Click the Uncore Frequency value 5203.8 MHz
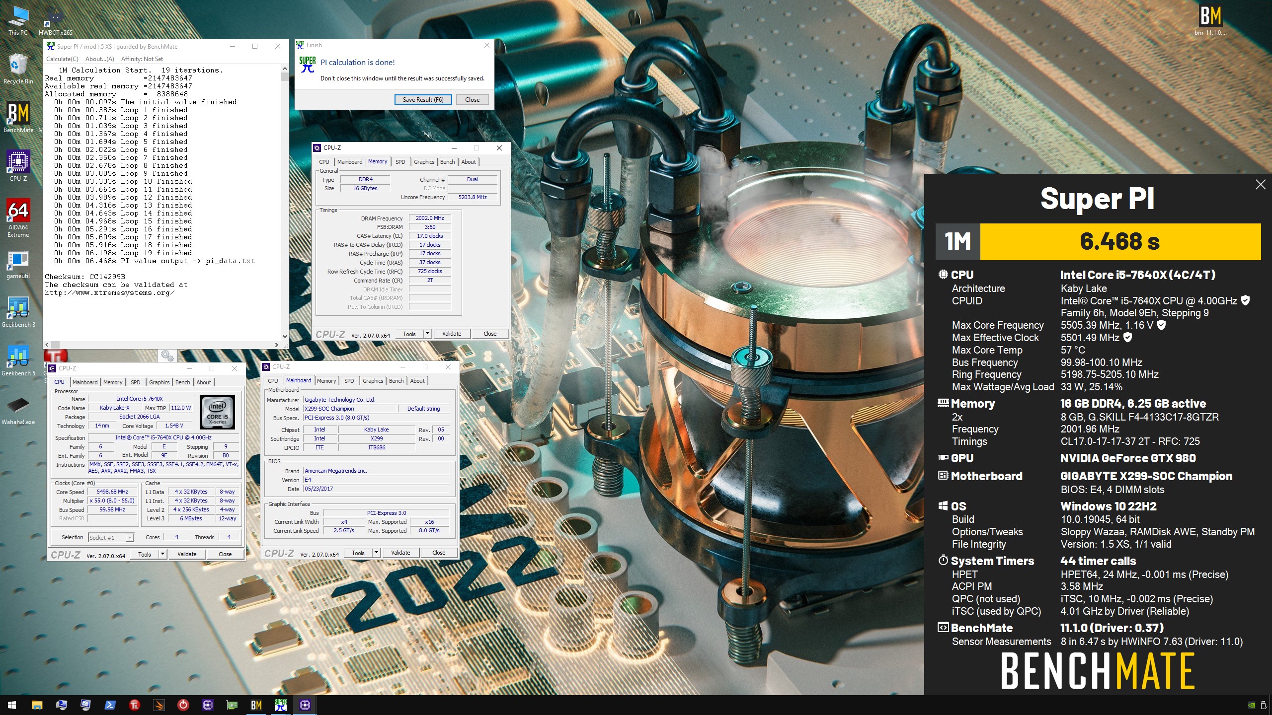This screenshot has height=715, width=1272. point(473,197)
